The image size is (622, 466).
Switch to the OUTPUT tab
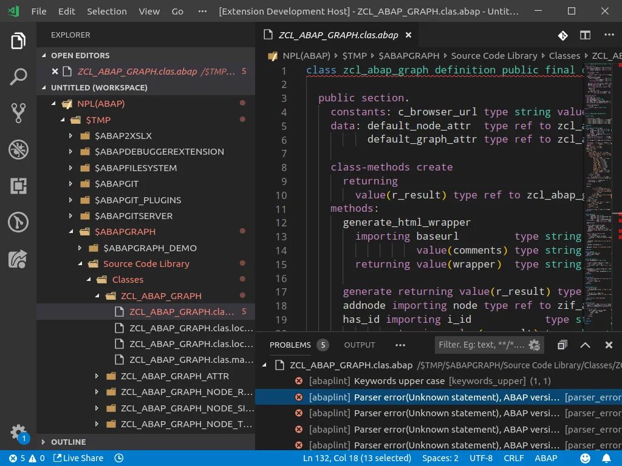(360, 345)
